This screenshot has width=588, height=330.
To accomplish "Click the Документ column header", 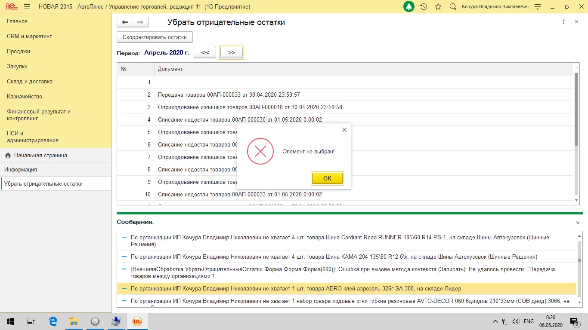I will (x=364, y=69).
